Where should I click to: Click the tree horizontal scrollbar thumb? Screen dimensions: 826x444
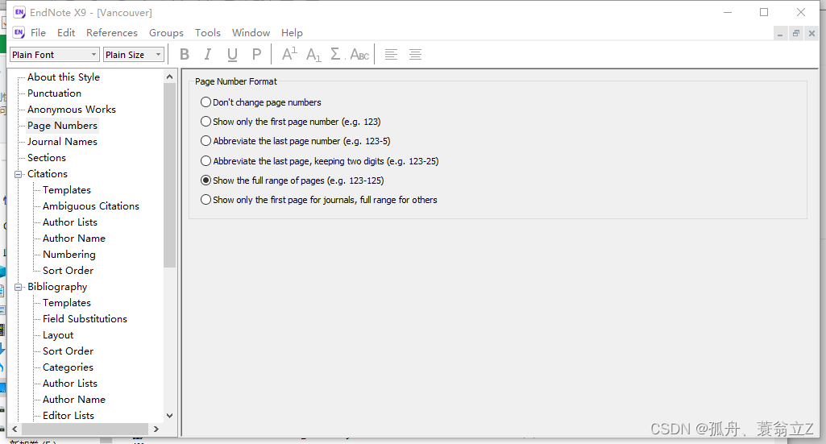pyautogui.click(x=85, y=429)
